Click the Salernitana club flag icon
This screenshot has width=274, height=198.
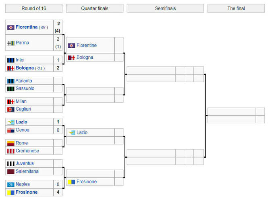point(11,171)
